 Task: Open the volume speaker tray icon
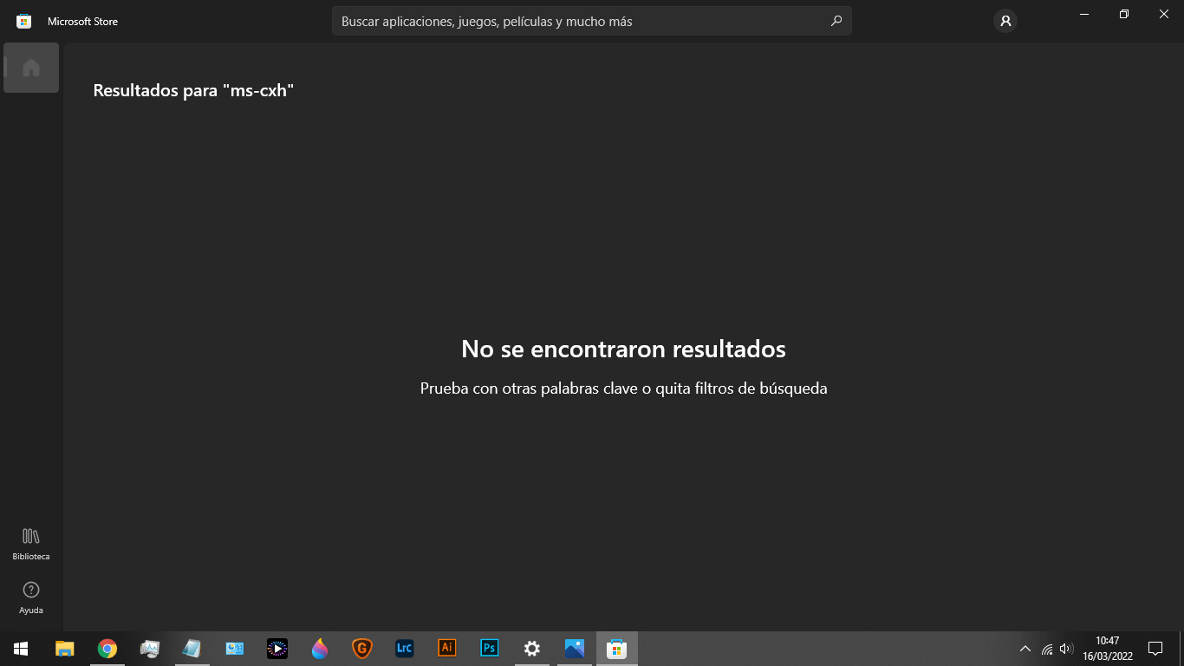pos(1066,649)
